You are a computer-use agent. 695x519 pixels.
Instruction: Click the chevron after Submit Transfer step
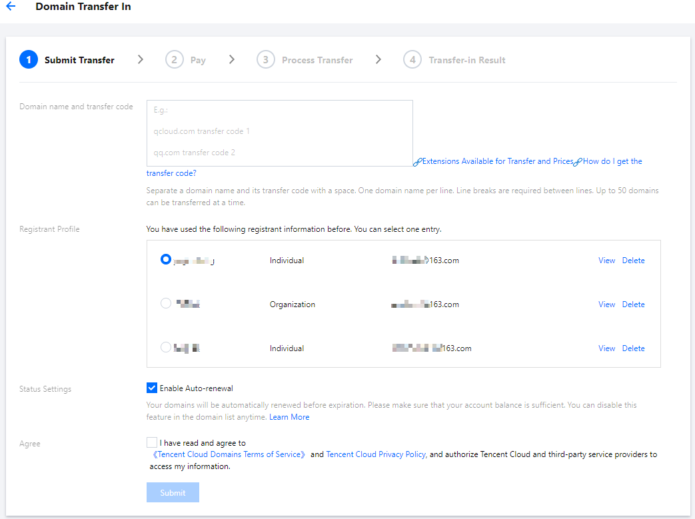[140, 59]
